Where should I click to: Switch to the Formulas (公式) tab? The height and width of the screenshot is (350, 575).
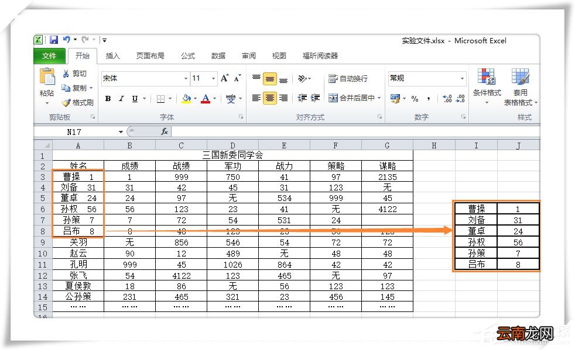(188, 56)
